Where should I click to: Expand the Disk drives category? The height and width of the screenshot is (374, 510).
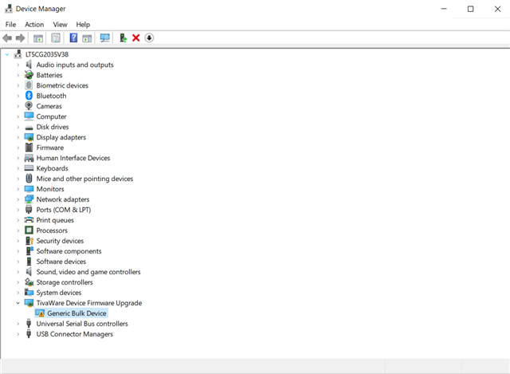tap(18, 127)
